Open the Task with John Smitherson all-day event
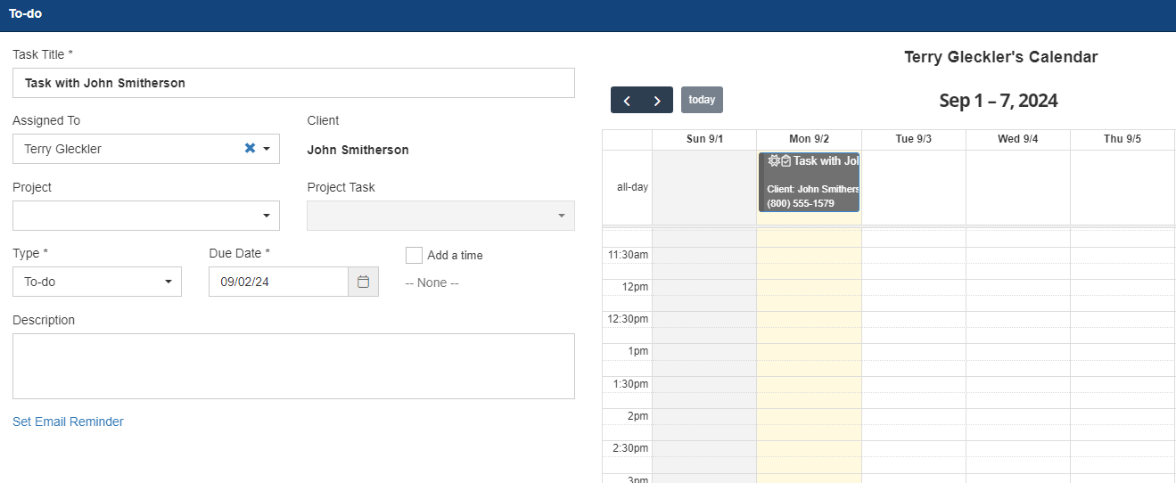The width and height of the screenshot is (1176, 483). coord(810,182)
